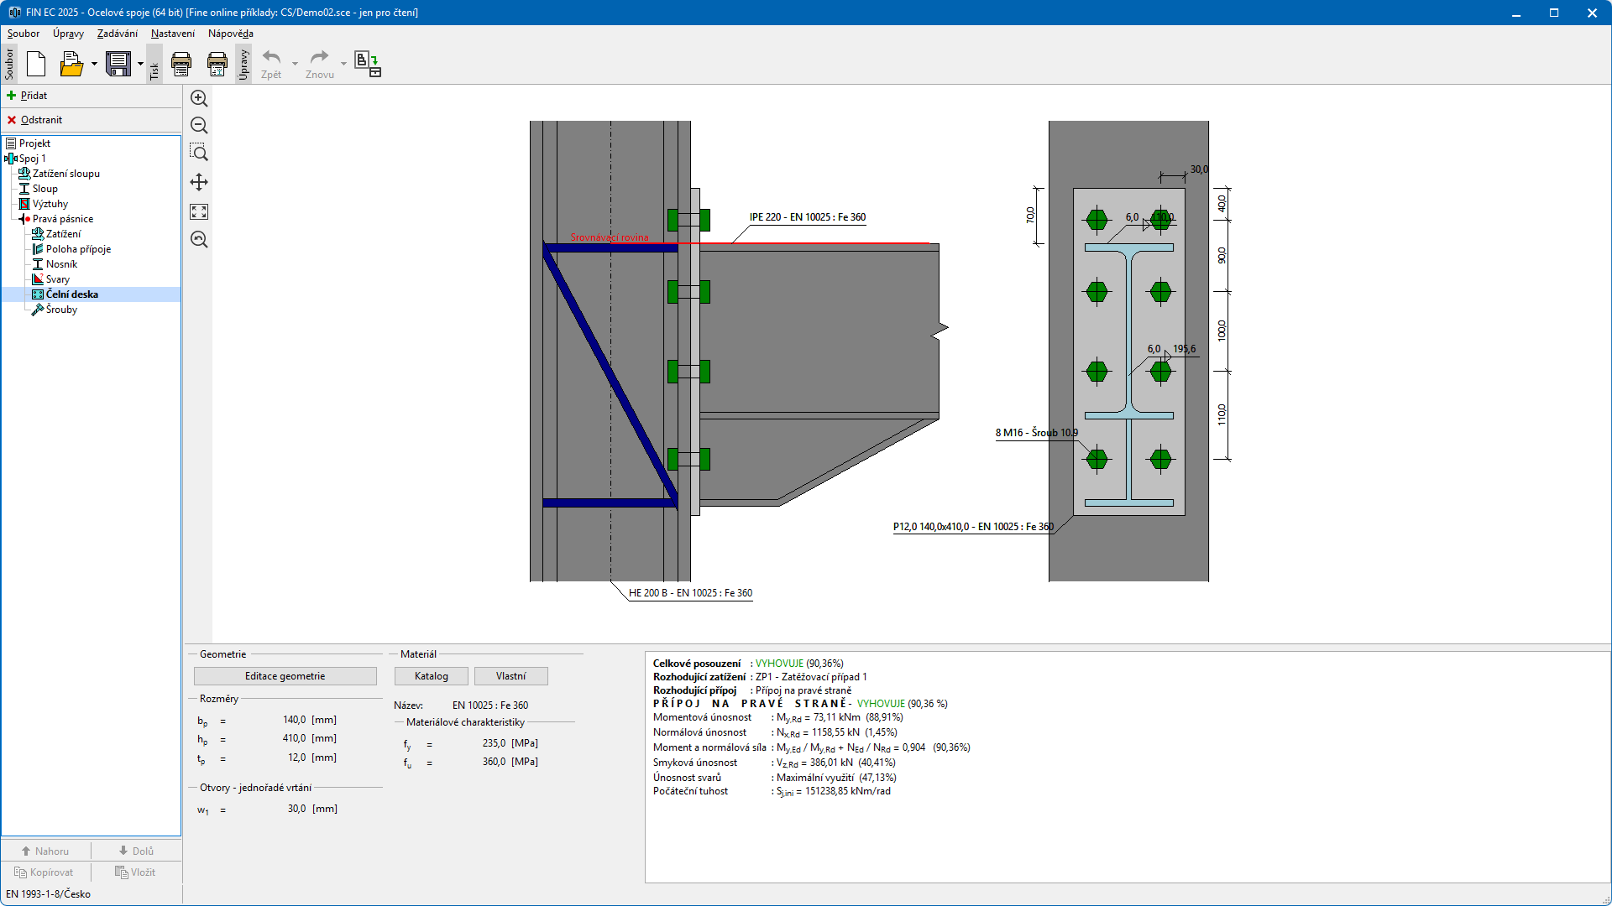Click the fit drawing to view icon

click(199, 211)
